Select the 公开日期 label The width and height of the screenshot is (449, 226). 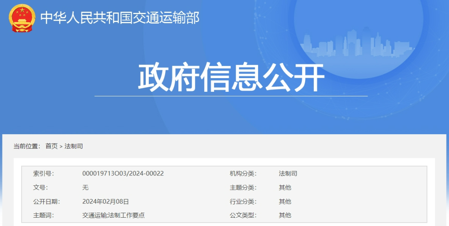point(47,201)
